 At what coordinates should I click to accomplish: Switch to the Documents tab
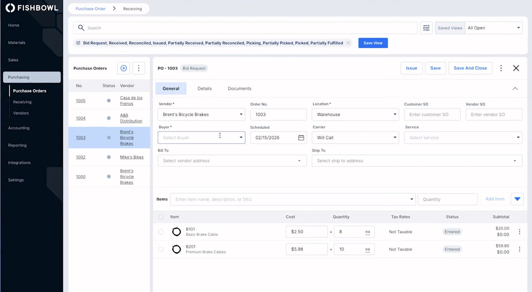[239, 88]
